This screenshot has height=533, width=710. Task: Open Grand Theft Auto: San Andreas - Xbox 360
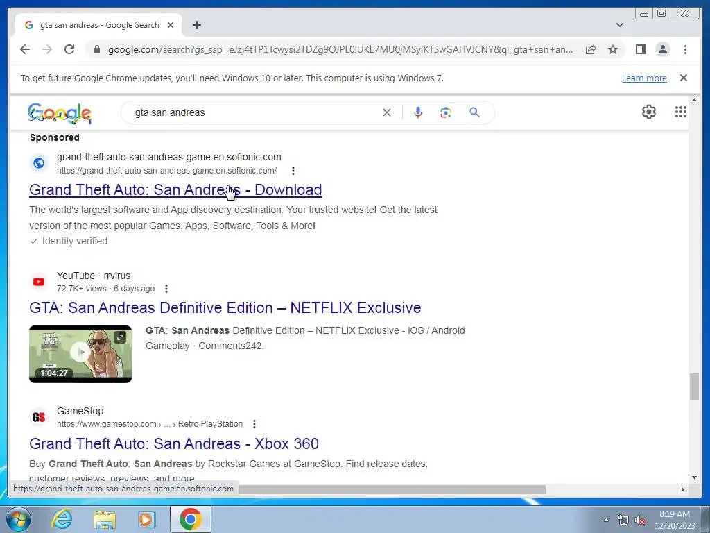pos(174,443)
